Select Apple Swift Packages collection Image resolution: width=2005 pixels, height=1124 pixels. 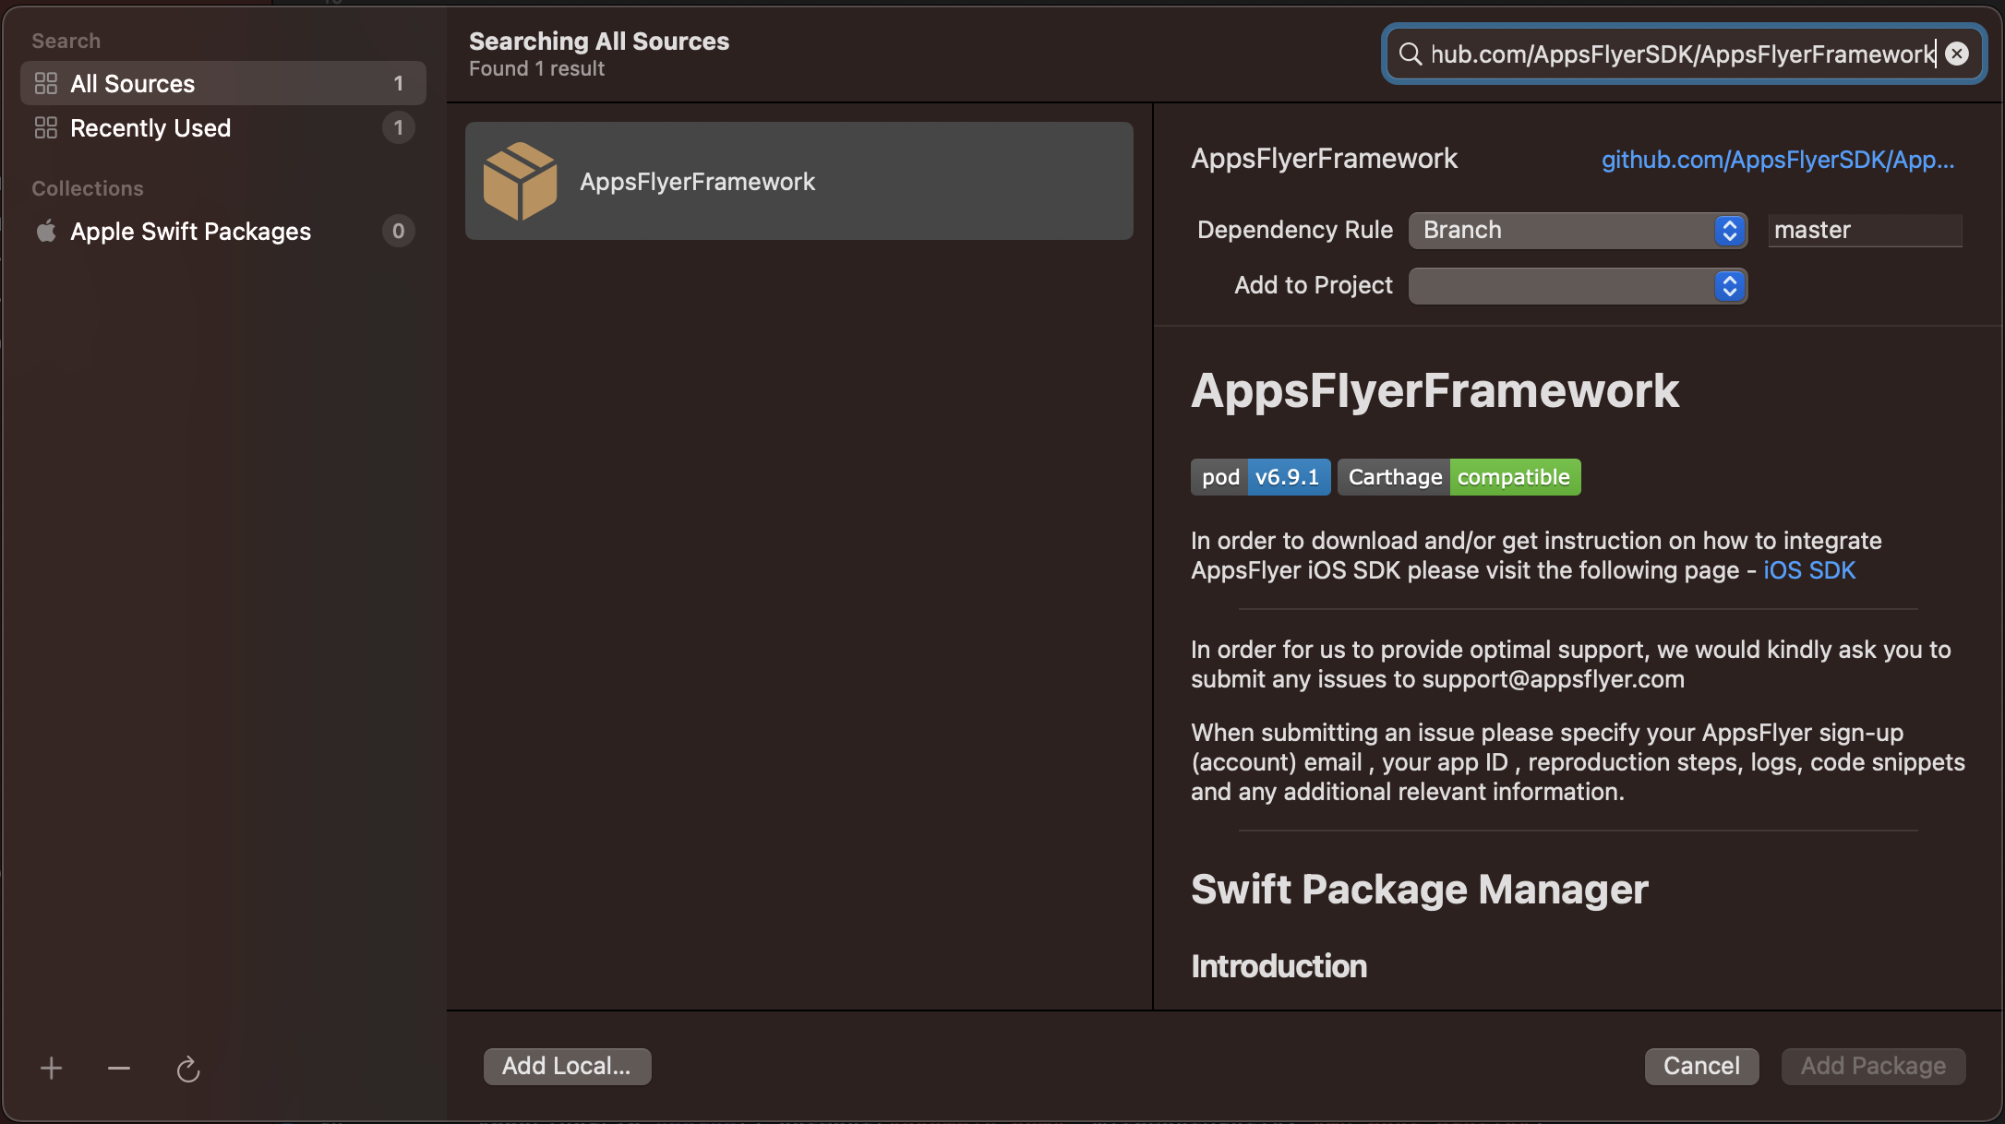point(190,231)
